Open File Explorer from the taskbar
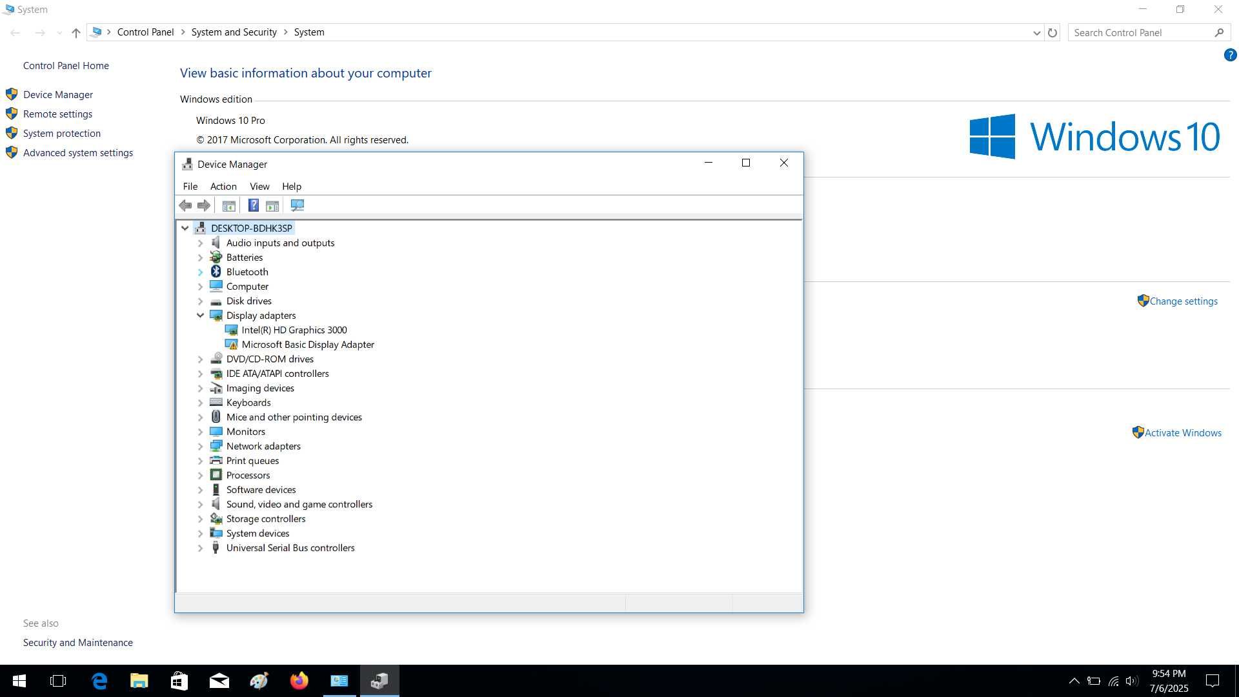 click(139, 681)
